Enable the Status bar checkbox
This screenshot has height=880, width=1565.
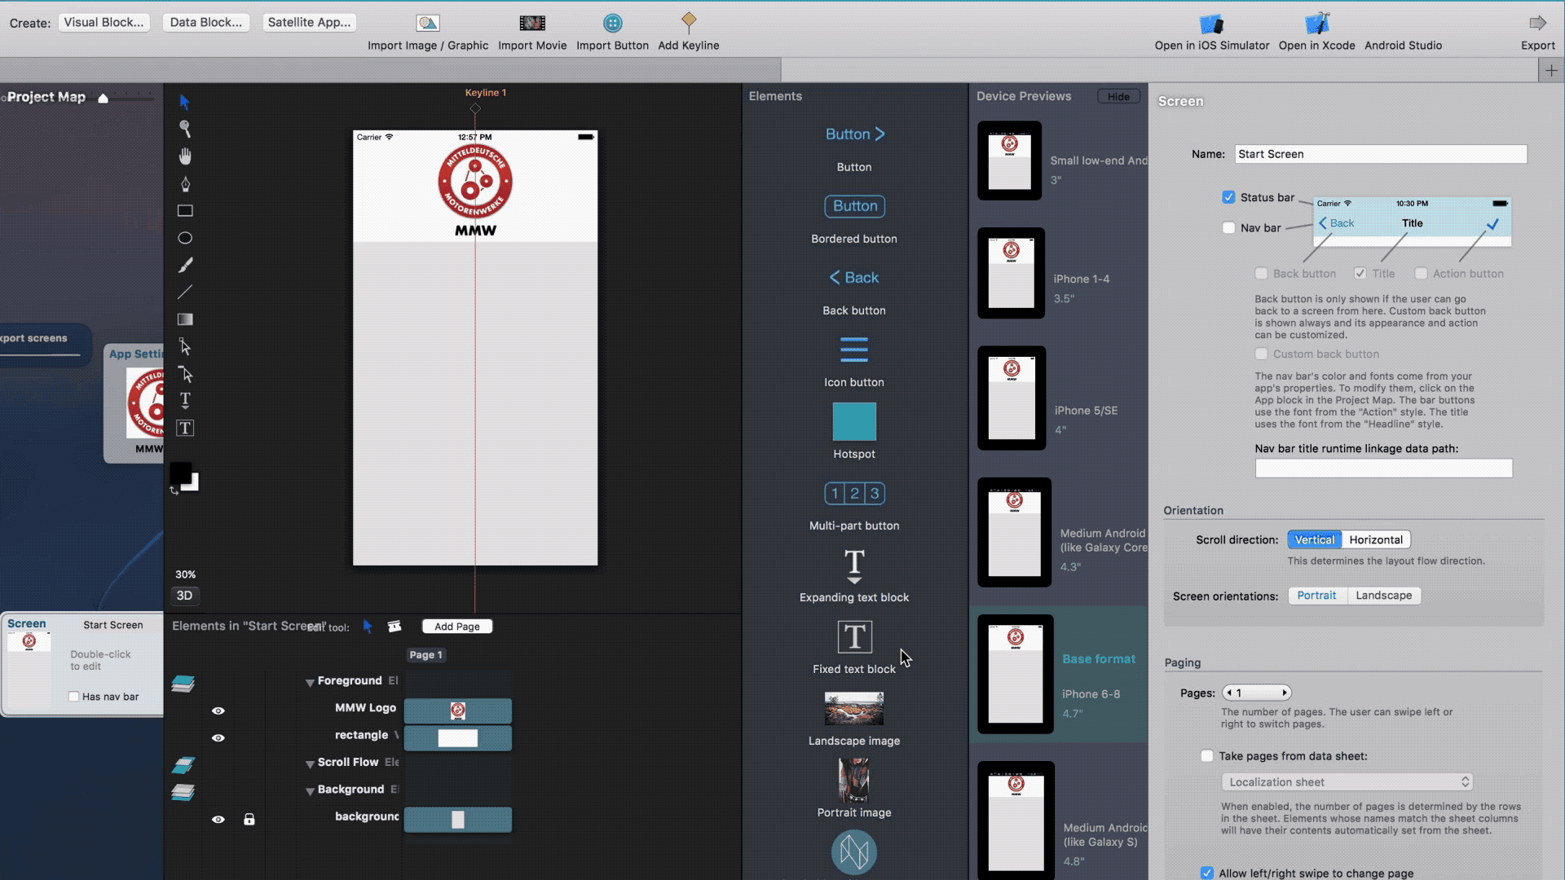1228,196
